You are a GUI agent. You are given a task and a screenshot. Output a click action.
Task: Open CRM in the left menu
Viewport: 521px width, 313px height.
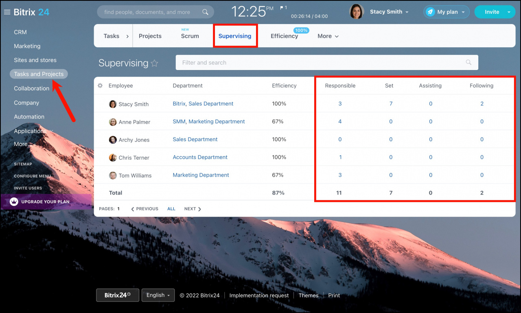click(x=20, y=32)
